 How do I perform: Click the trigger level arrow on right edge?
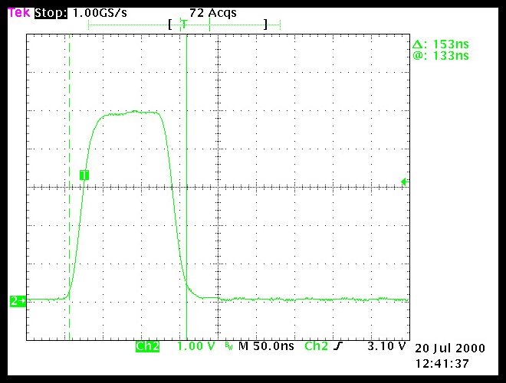pyautogui.click(x=405, y=182)
